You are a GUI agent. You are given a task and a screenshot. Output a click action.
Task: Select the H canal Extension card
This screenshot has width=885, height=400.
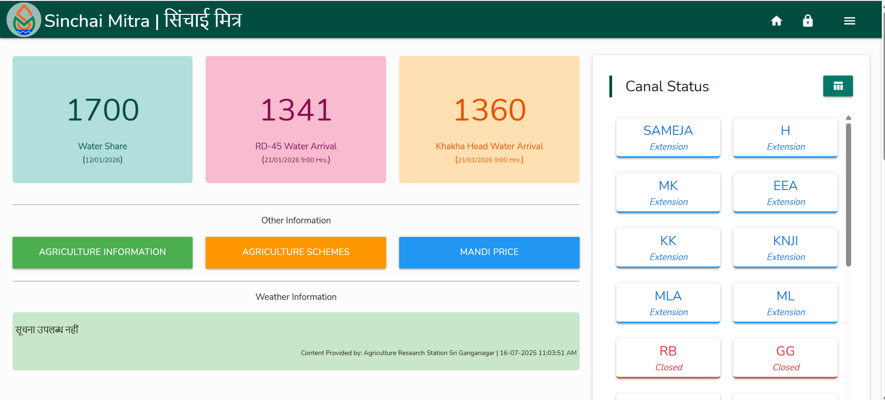(x=785, y=138)
